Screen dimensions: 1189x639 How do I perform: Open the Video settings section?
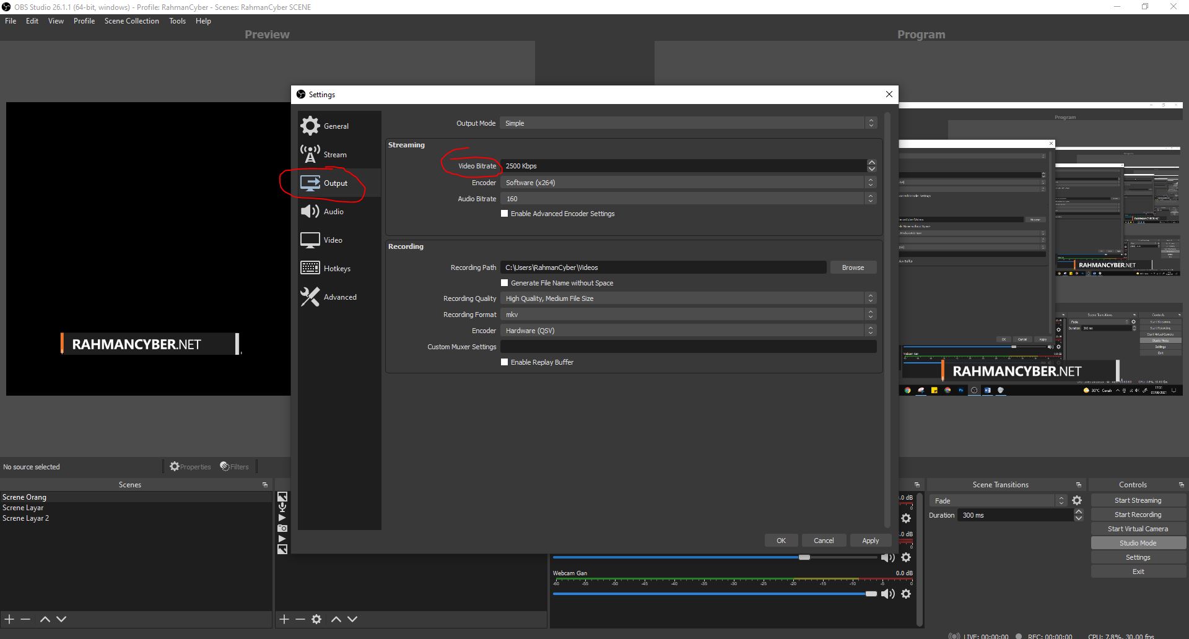tap(333, 240)
